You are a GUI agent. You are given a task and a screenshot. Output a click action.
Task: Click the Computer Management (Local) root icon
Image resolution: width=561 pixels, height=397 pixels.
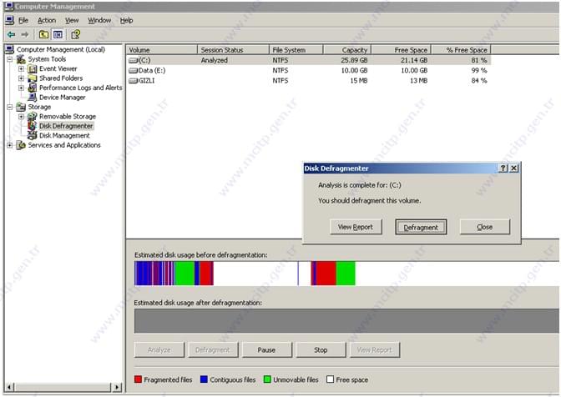[x=10, y=49]
